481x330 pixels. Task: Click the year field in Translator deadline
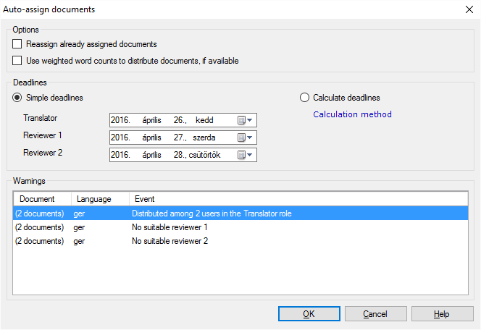pyautogui.click(x=120, y=120)
